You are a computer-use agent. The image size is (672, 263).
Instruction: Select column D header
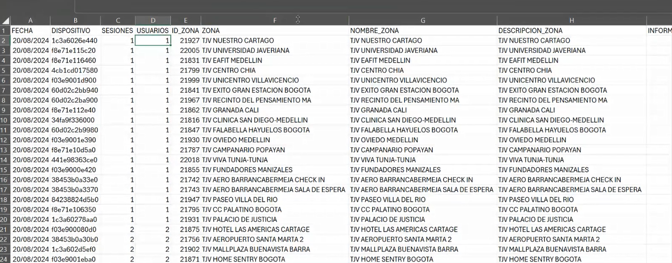pyautogui.click(x=153, y=20)
